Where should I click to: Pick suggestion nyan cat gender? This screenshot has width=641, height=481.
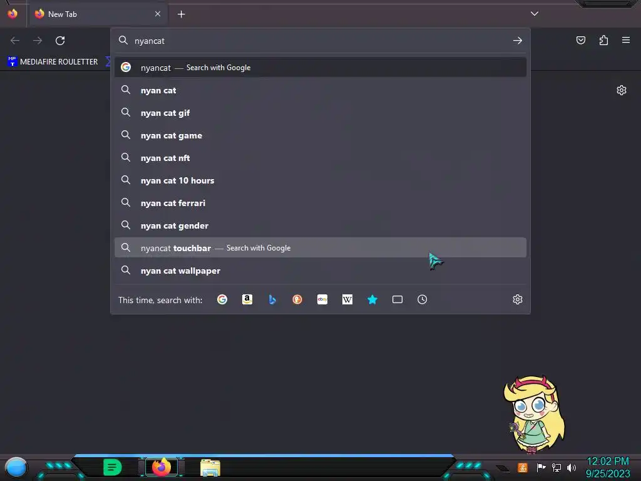[x=320, y=225]
